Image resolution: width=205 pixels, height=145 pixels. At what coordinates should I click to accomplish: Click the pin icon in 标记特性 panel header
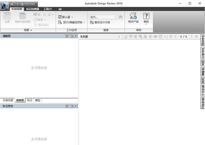pos(67,106)
